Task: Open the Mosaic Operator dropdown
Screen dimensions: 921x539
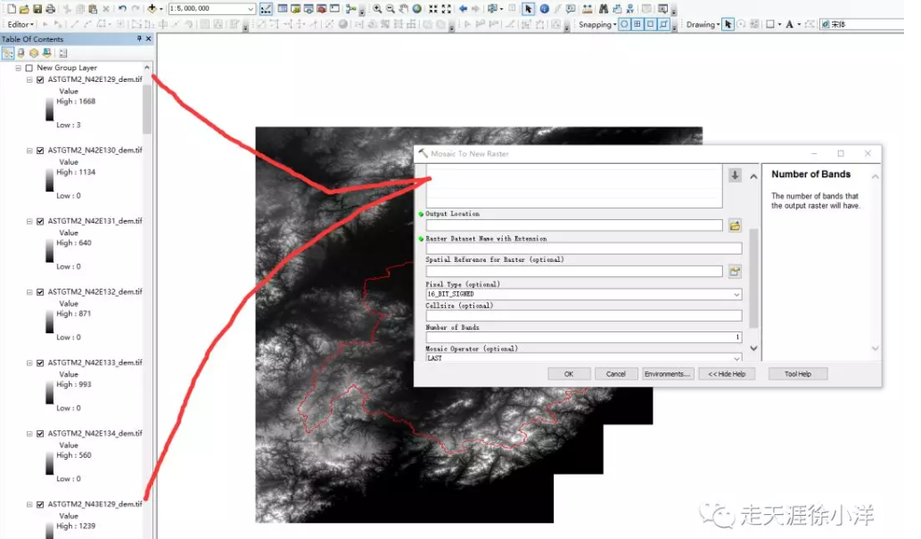Action: (x=737, y=358)
